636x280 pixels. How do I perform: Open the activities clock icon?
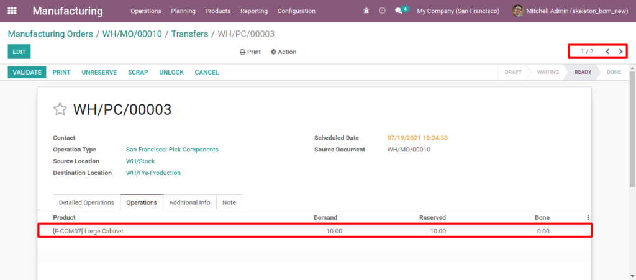point(382,11)
